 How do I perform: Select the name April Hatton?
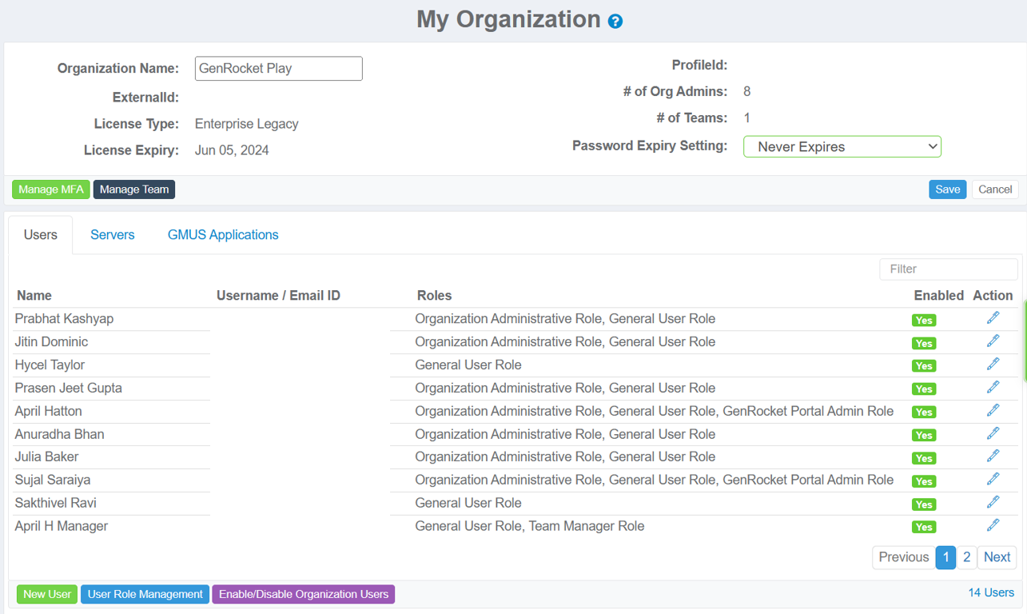[x=49, y=412]
